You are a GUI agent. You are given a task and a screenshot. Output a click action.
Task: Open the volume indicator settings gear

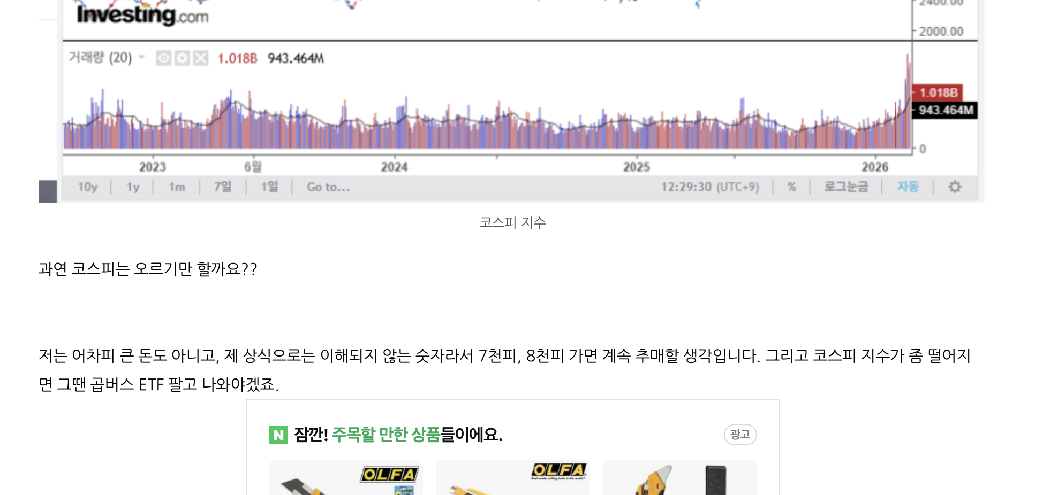pos(182,58)
